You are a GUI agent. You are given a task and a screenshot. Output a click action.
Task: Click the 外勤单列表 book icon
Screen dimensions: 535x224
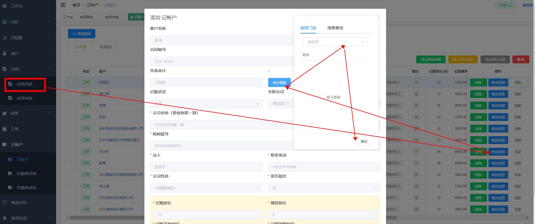tap(10, 173)
